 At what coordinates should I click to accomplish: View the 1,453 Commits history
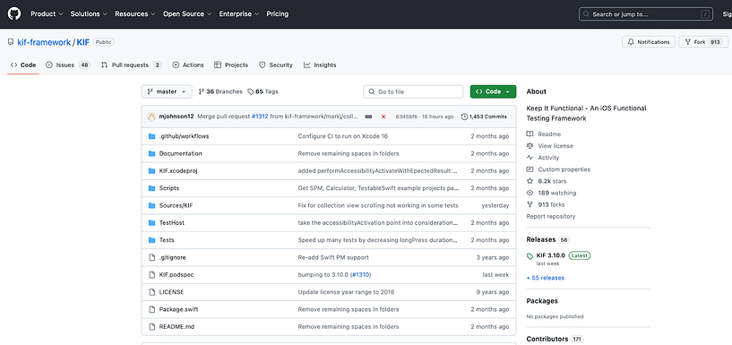484,116
